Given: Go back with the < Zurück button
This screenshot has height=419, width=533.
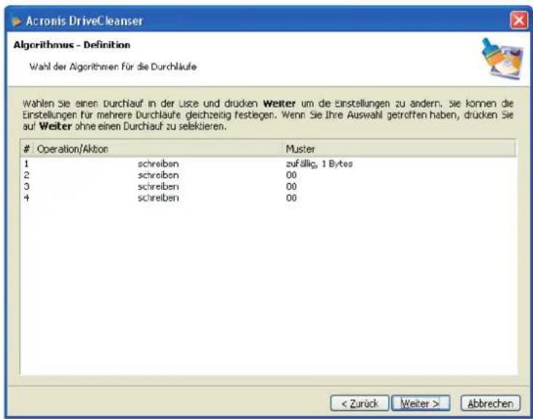Looking at the screenshot, I should pos(359,404).
